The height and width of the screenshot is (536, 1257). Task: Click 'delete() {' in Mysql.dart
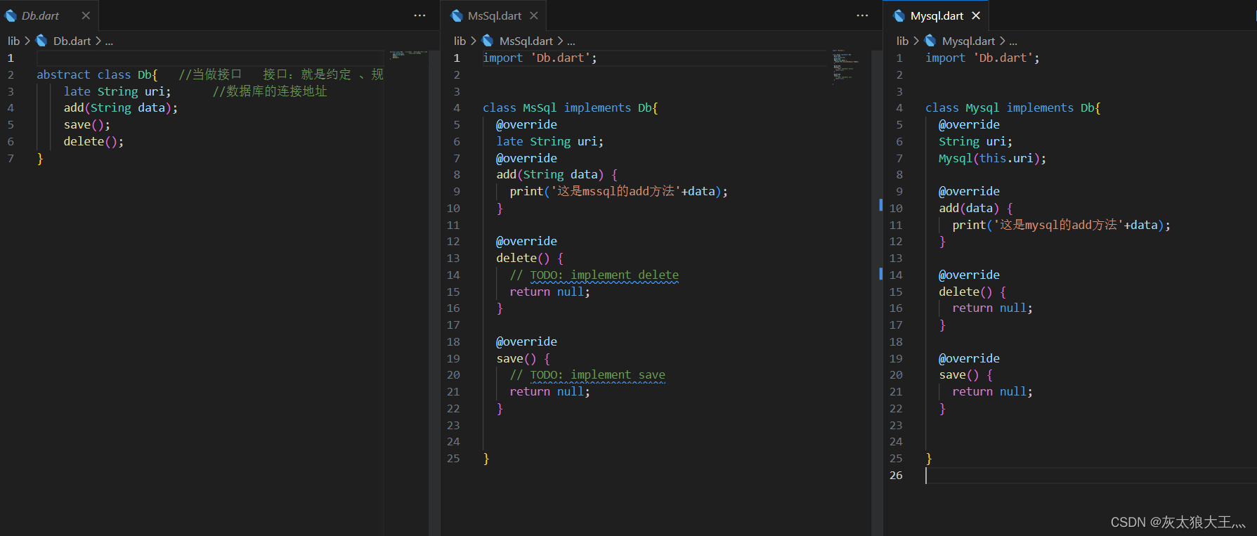[972, 292]
